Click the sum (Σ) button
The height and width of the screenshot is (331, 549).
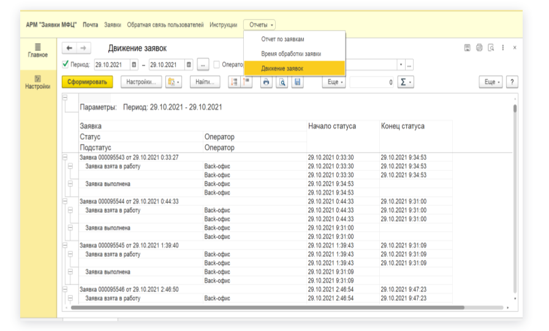[405, 82]
